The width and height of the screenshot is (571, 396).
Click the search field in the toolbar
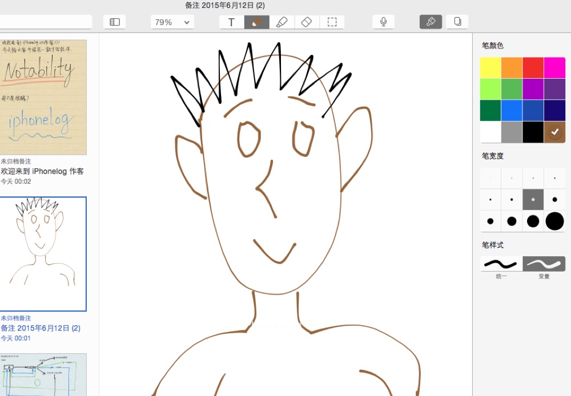45,22
